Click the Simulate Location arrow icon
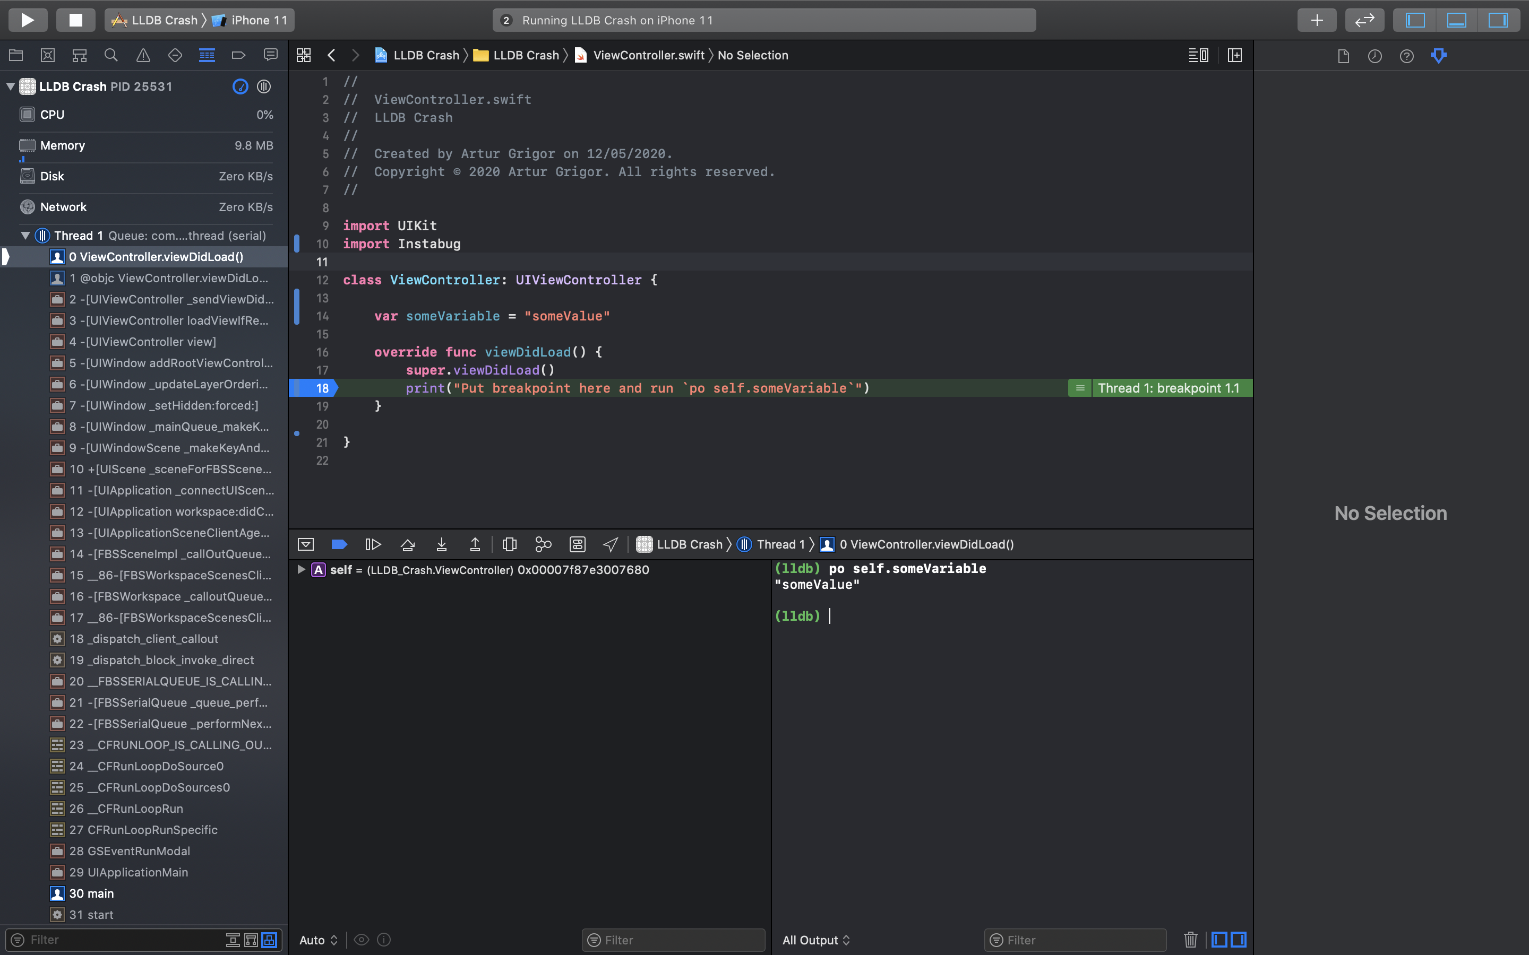 [x=608, y=544]
